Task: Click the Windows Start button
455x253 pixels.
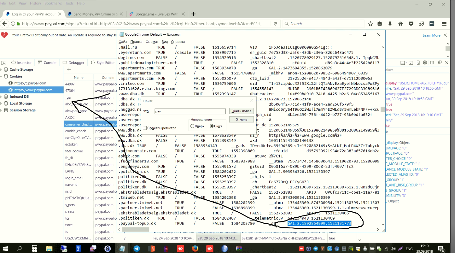Action: pos(6,248)
